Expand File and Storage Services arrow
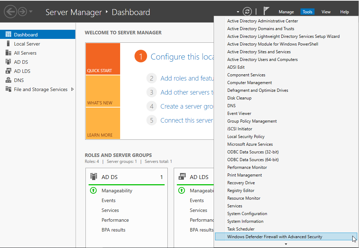This screenshot has width=359, height=248. (x=73, y=89)
